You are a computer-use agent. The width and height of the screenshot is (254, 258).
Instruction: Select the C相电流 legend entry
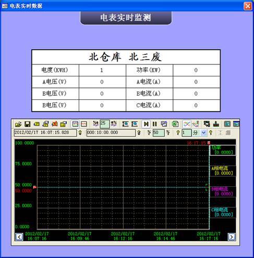pos(223,212)
